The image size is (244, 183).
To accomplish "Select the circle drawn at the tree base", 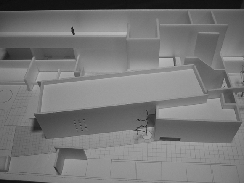I will 147,135.
